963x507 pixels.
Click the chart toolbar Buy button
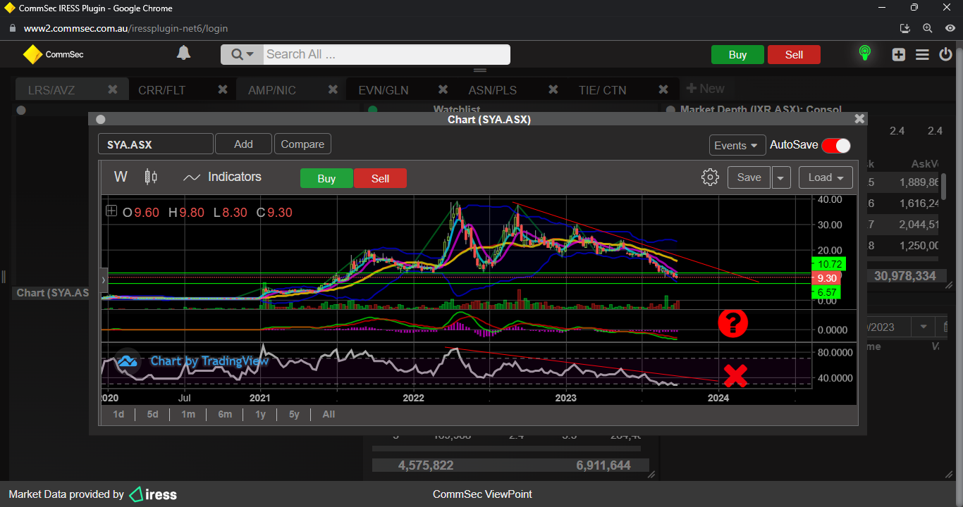tap(326, 178)
